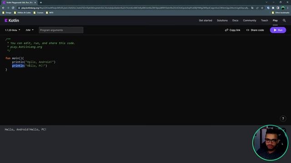
Task: Go forward with the browser forward arrow
Action: 8,8
